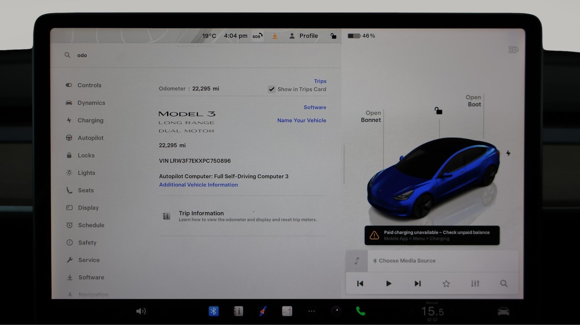Open the dashcam camera icon in dock
This screenshot has width=580, height=325.
click(336, 311)
